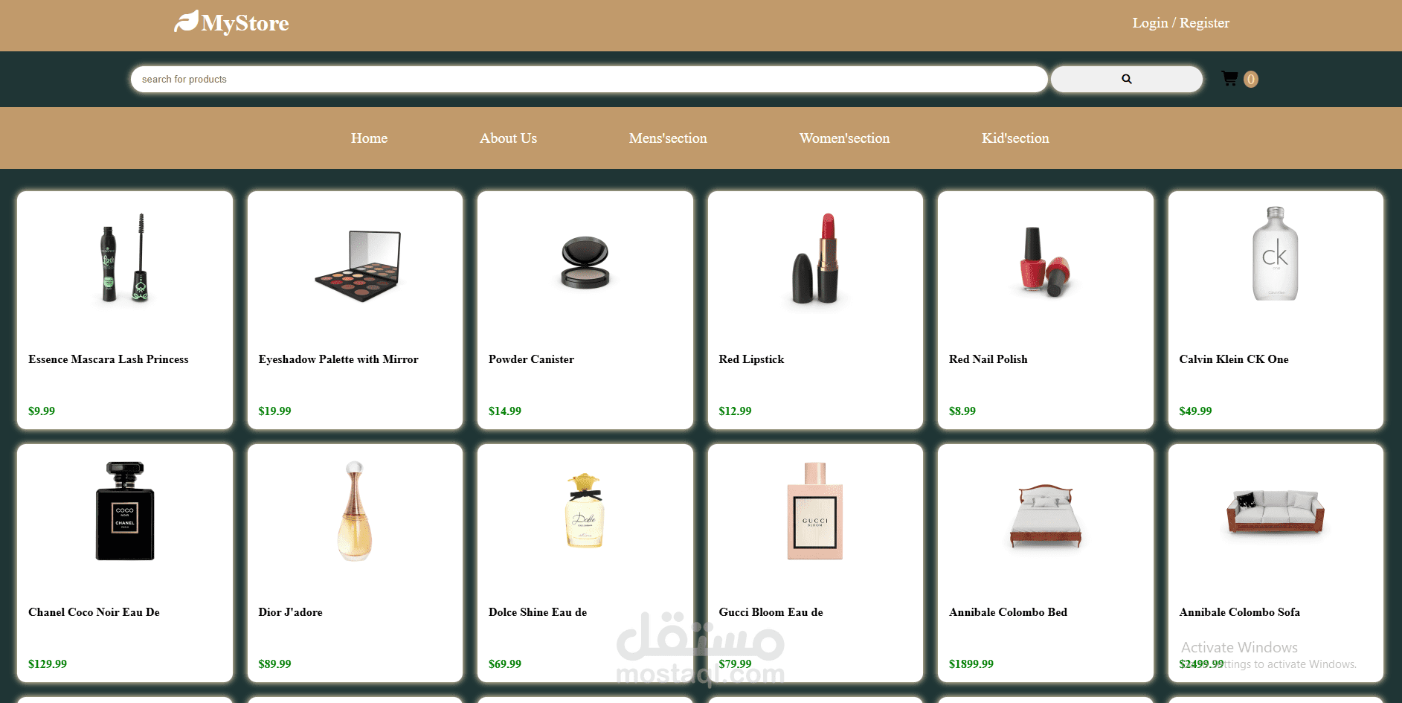1402x703 pixels.
Task: View the Dolce Shine perfume image
Action: [x=585, y=510]
